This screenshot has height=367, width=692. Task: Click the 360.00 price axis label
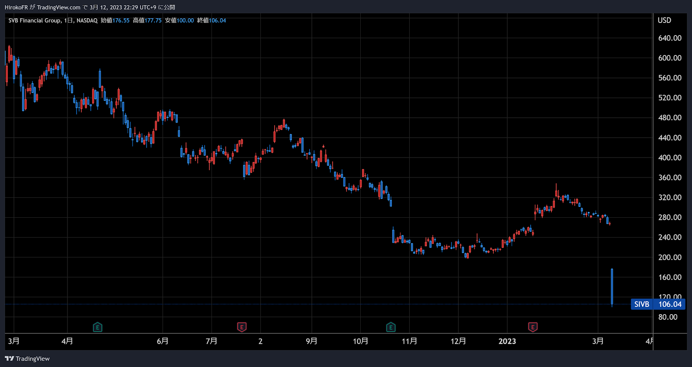coord(670,177)
